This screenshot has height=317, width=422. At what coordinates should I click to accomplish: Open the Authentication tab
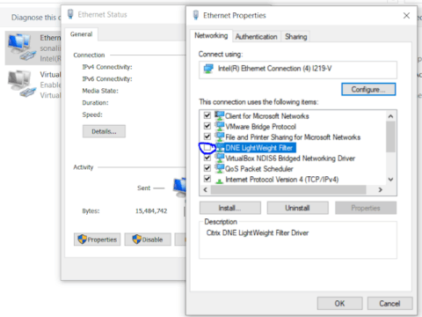[257, 37]
